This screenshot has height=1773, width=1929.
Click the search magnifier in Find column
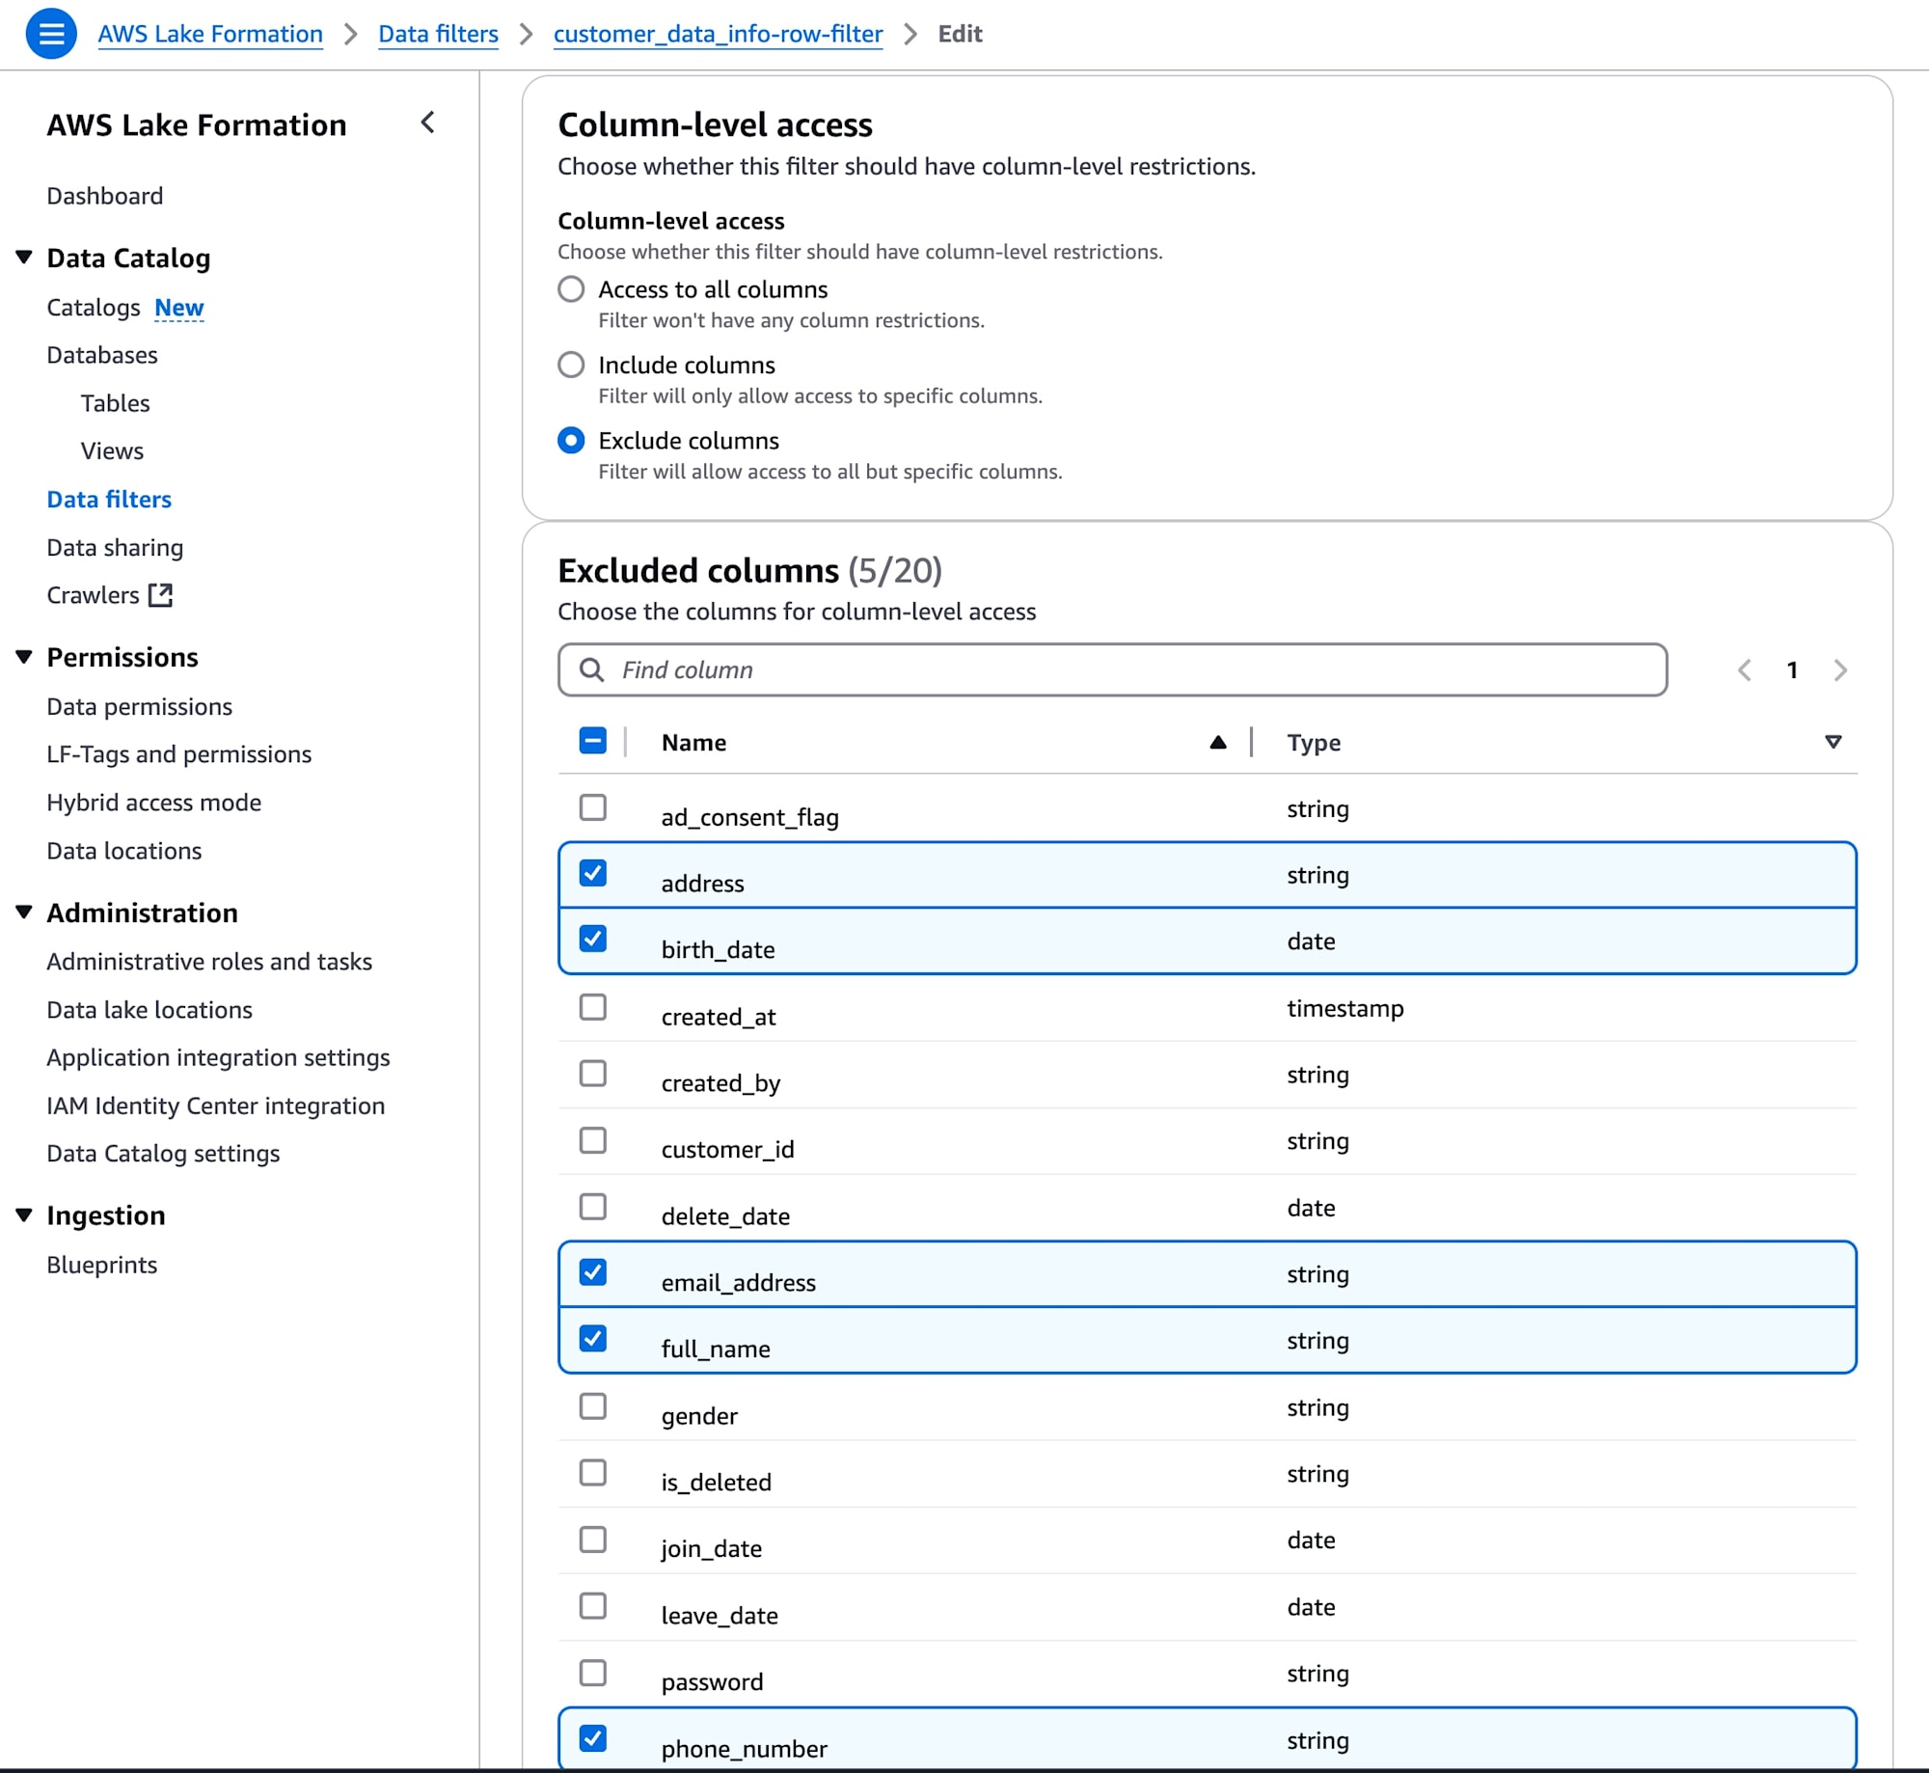click(x=592, y=669)
